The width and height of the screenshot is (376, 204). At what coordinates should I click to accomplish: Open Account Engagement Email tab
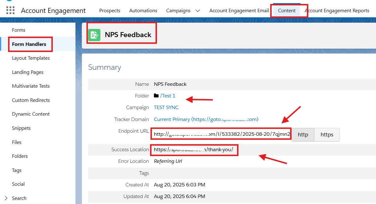pyautogui.click(x=239, y=11)
